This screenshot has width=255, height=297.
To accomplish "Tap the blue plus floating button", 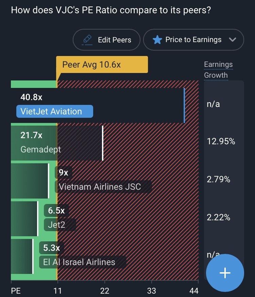I will pyautogui.click(x=225, y=273).
